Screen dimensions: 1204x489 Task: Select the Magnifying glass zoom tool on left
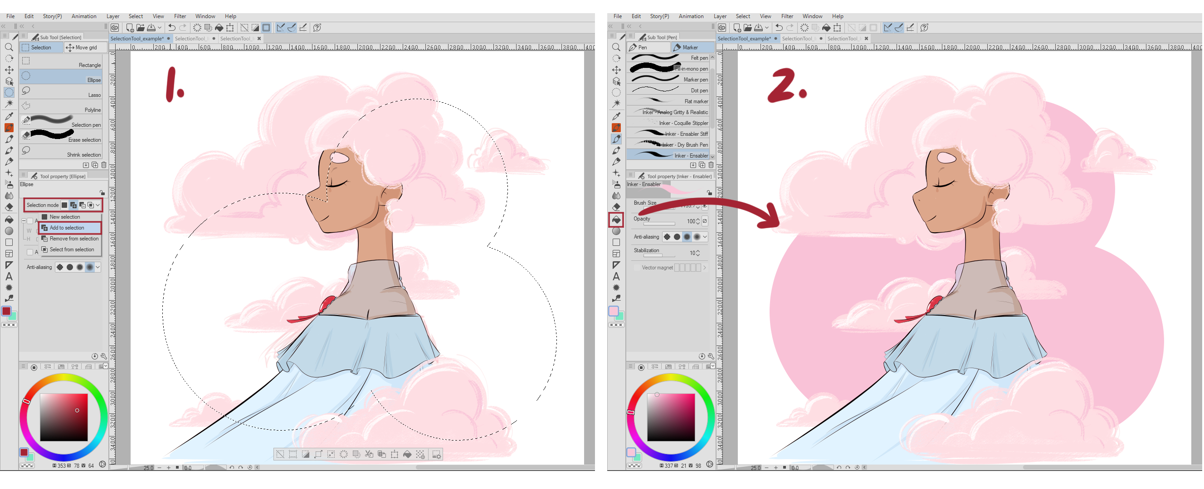click(9, 47)
